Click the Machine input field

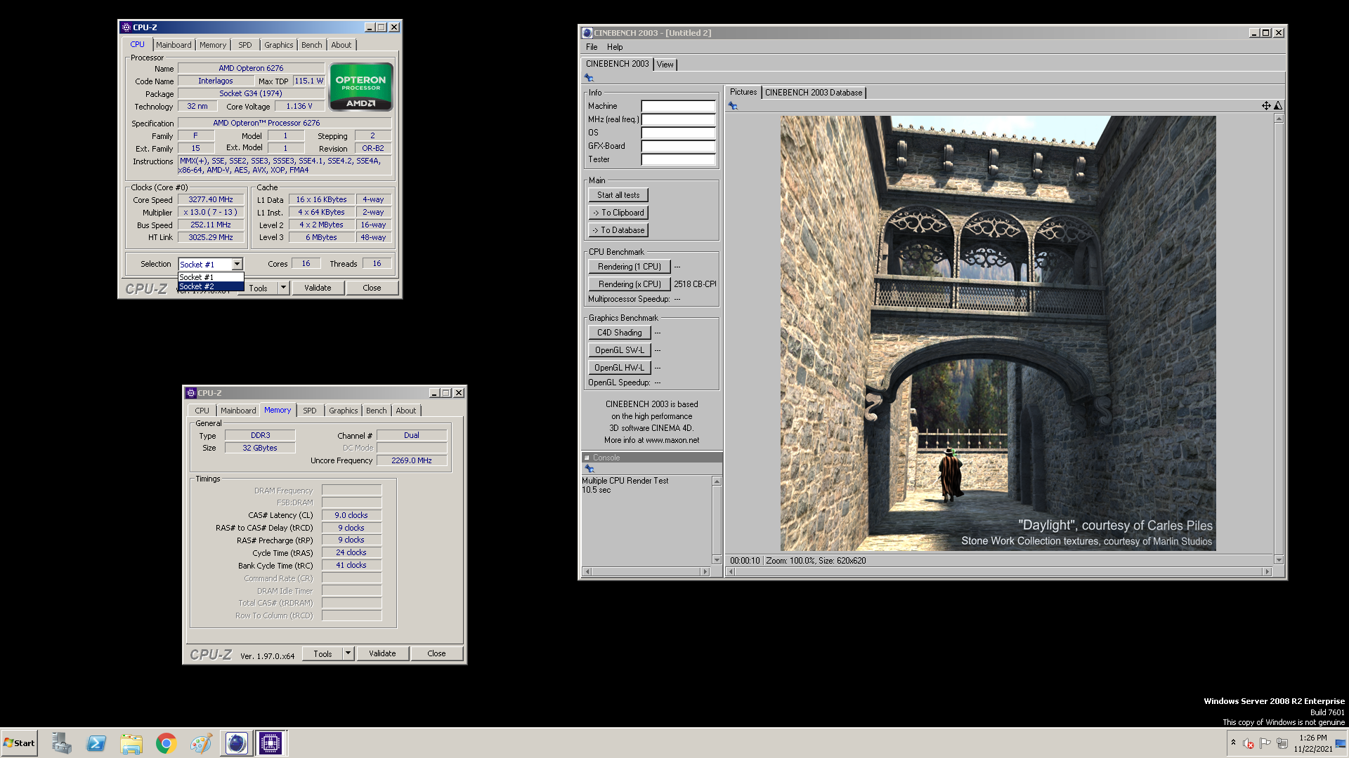(678, 106)
